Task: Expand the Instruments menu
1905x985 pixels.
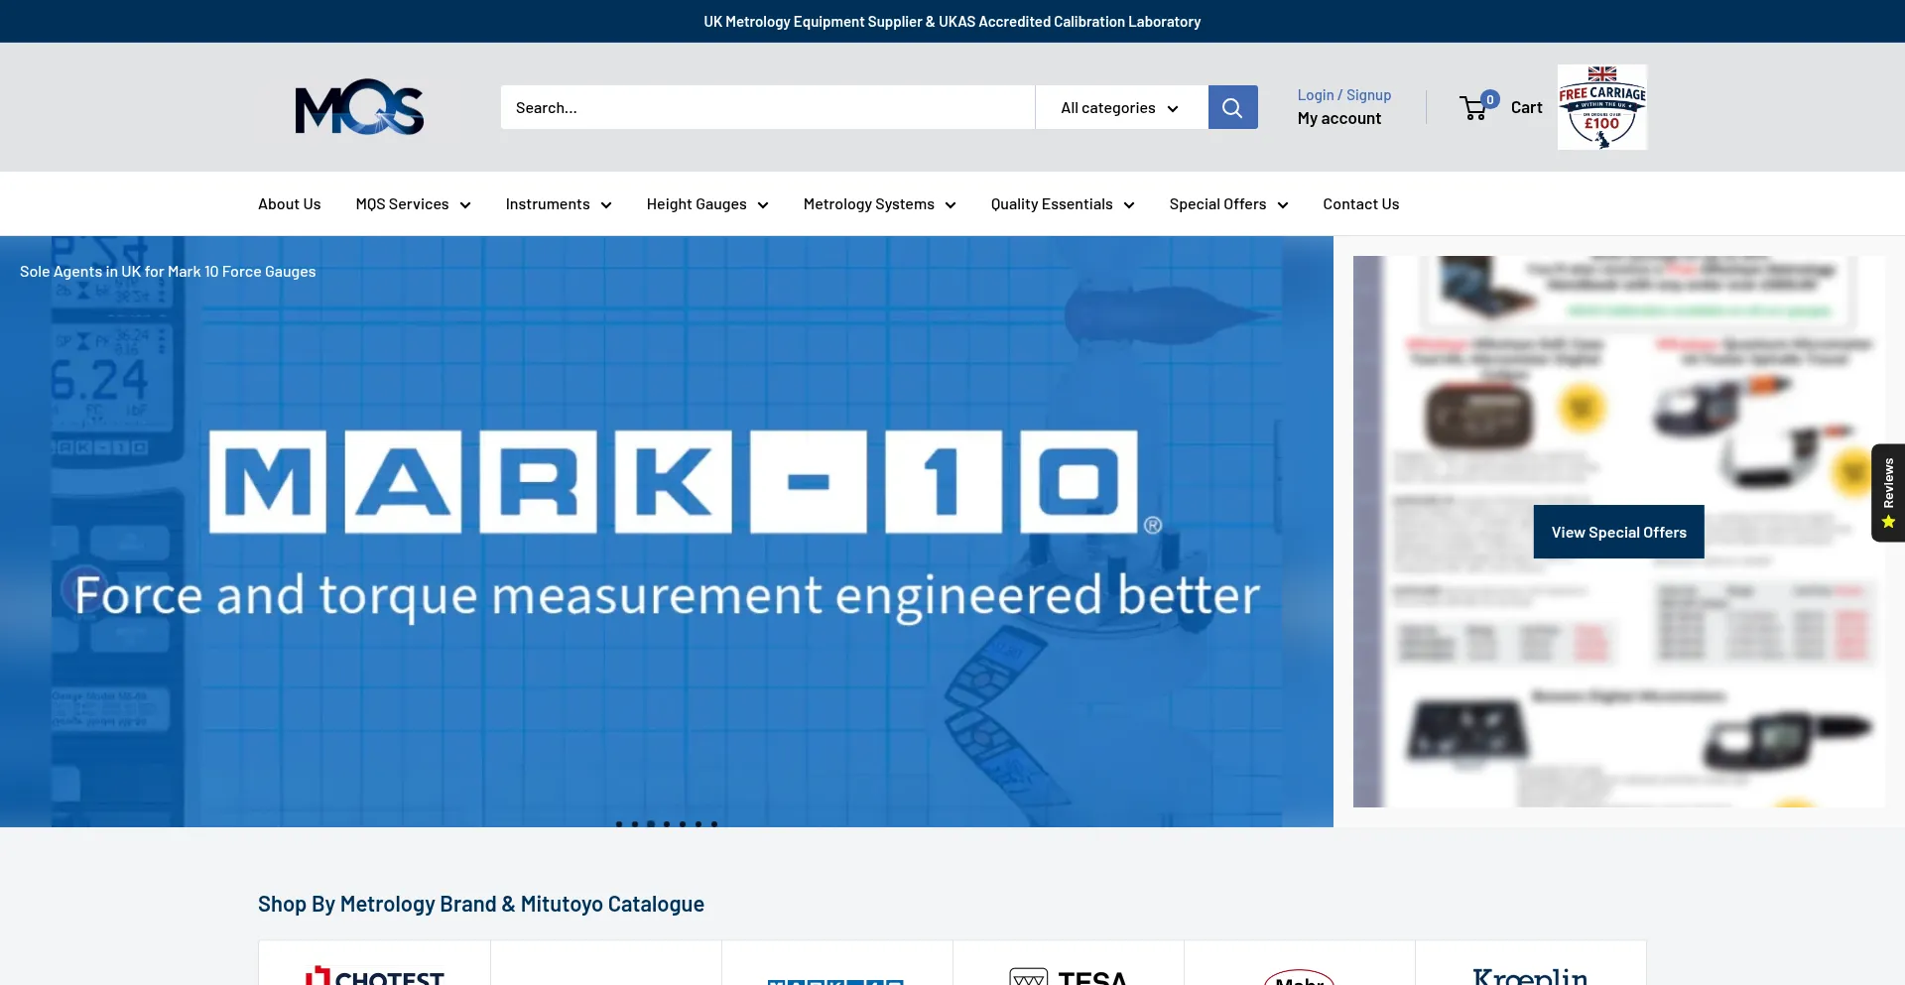Action: [559, 204]
